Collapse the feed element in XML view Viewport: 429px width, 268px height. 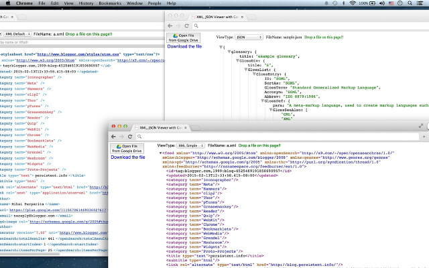160,153
